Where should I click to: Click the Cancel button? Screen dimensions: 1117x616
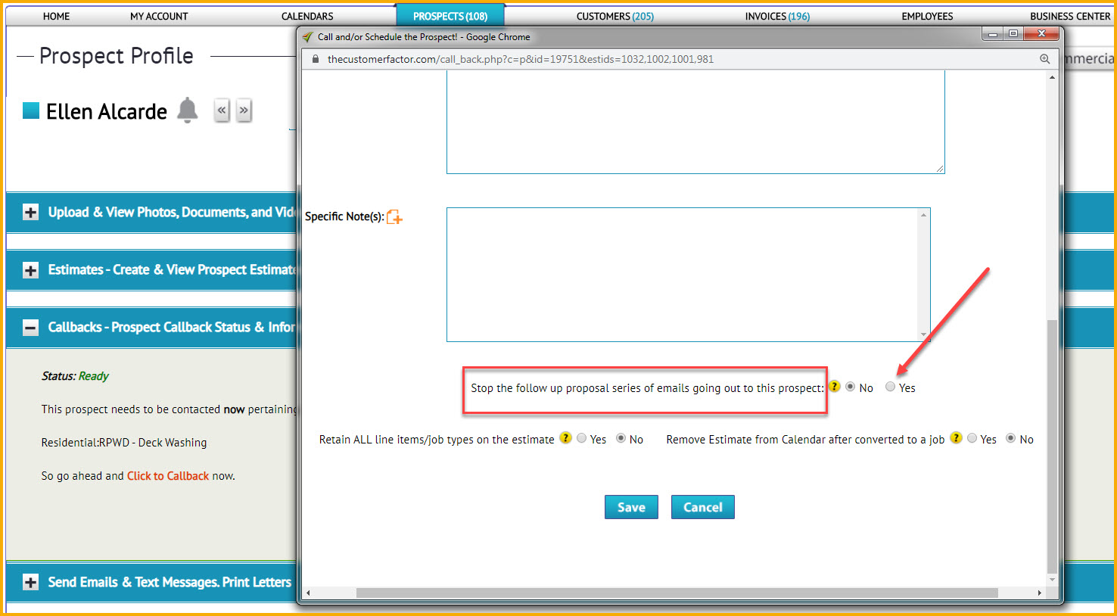click(703, 507)
